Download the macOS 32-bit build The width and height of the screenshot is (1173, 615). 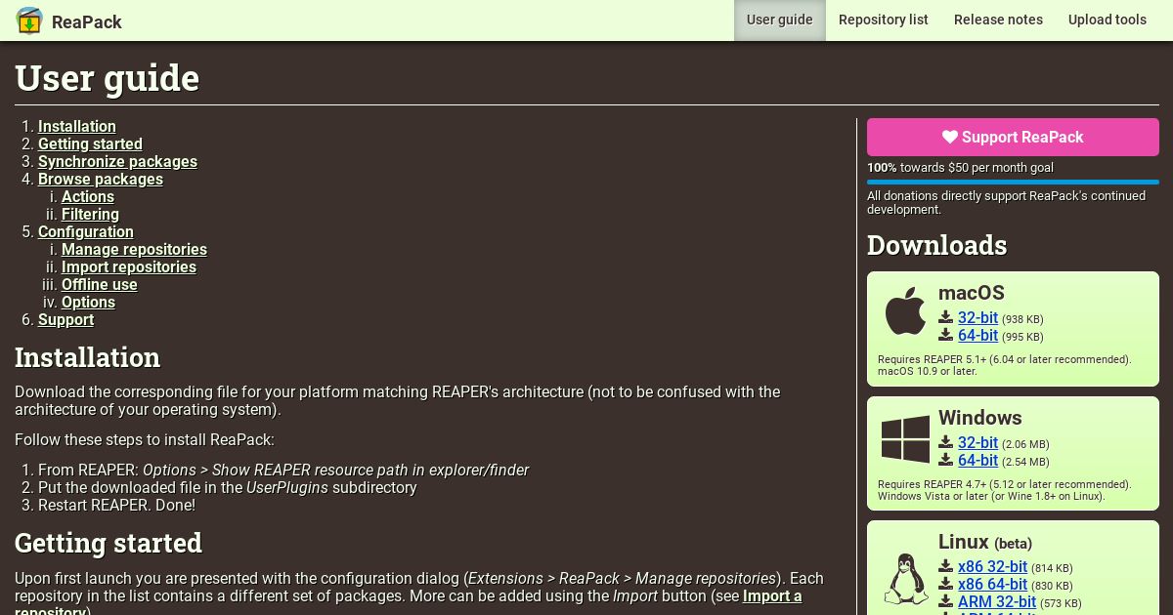coord(977,317)
